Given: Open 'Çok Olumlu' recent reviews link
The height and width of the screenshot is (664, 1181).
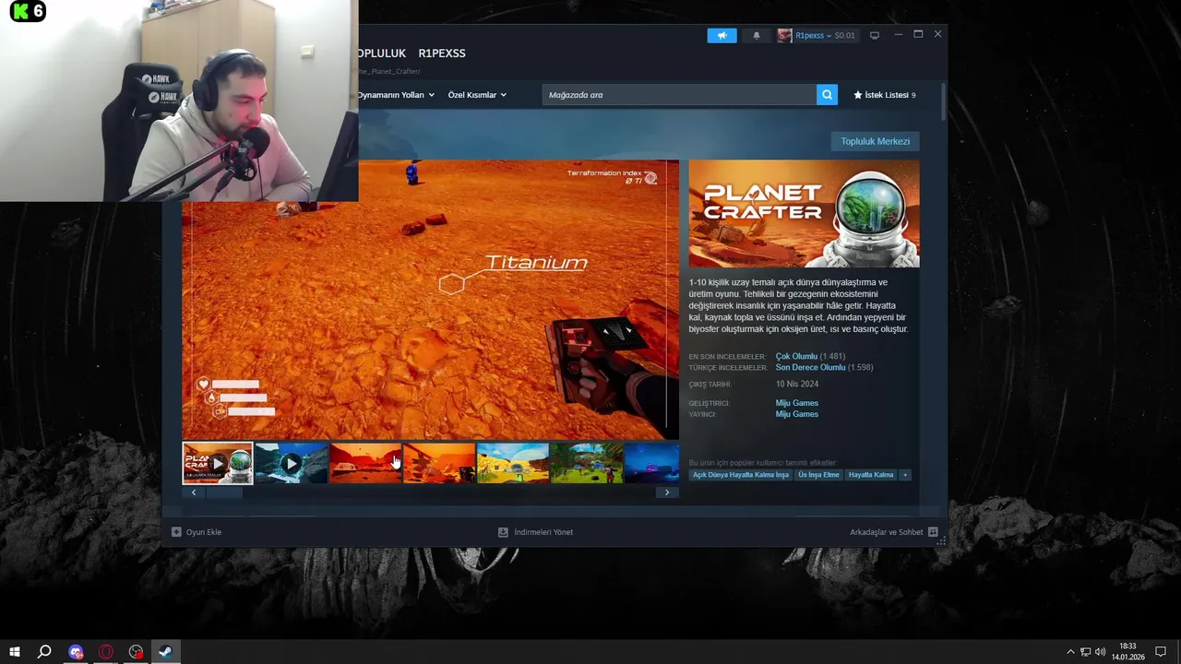Looking at the screenshot, I should pyautogui.click(x=796, y=356).
